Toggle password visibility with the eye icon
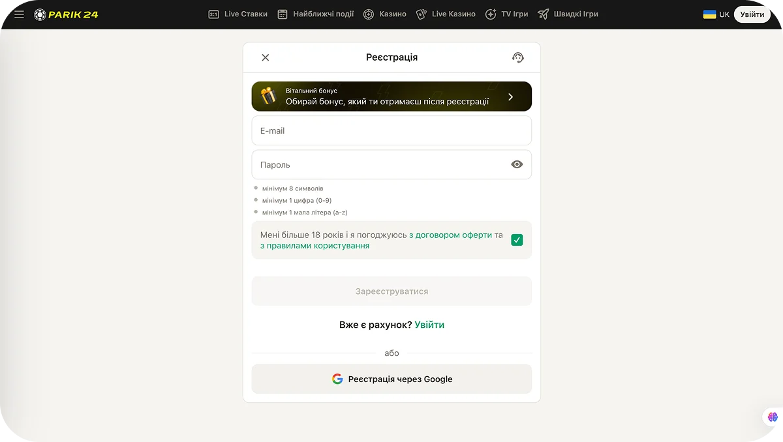 (517, 164)
